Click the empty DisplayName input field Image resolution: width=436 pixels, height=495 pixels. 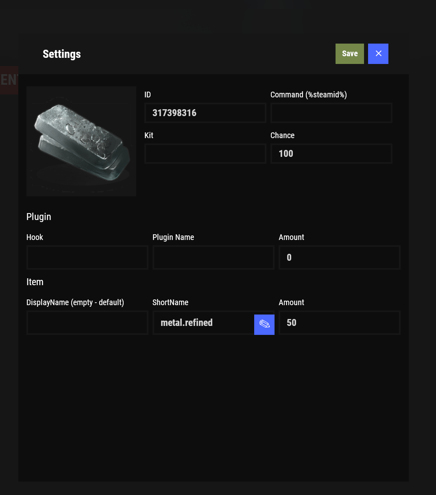87,323
